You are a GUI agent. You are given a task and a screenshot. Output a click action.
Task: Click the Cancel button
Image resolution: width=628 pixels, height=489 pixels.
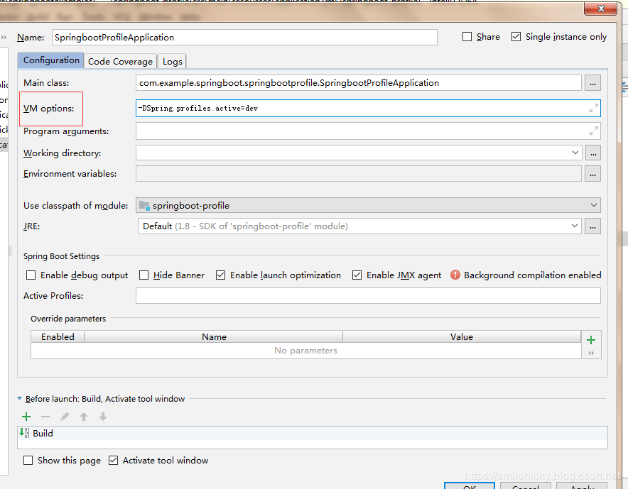point(526,485)
